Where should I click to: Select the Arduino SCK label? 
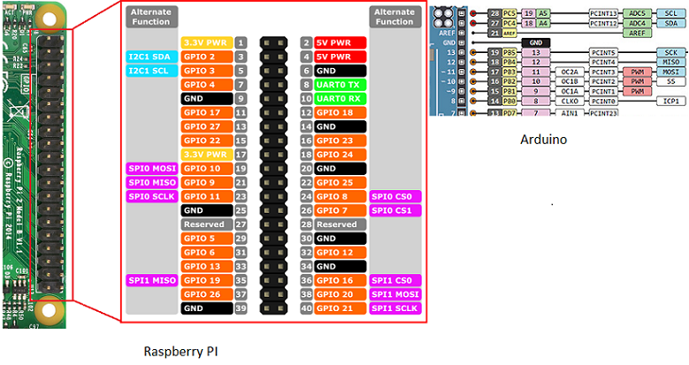tap(670, 52)
